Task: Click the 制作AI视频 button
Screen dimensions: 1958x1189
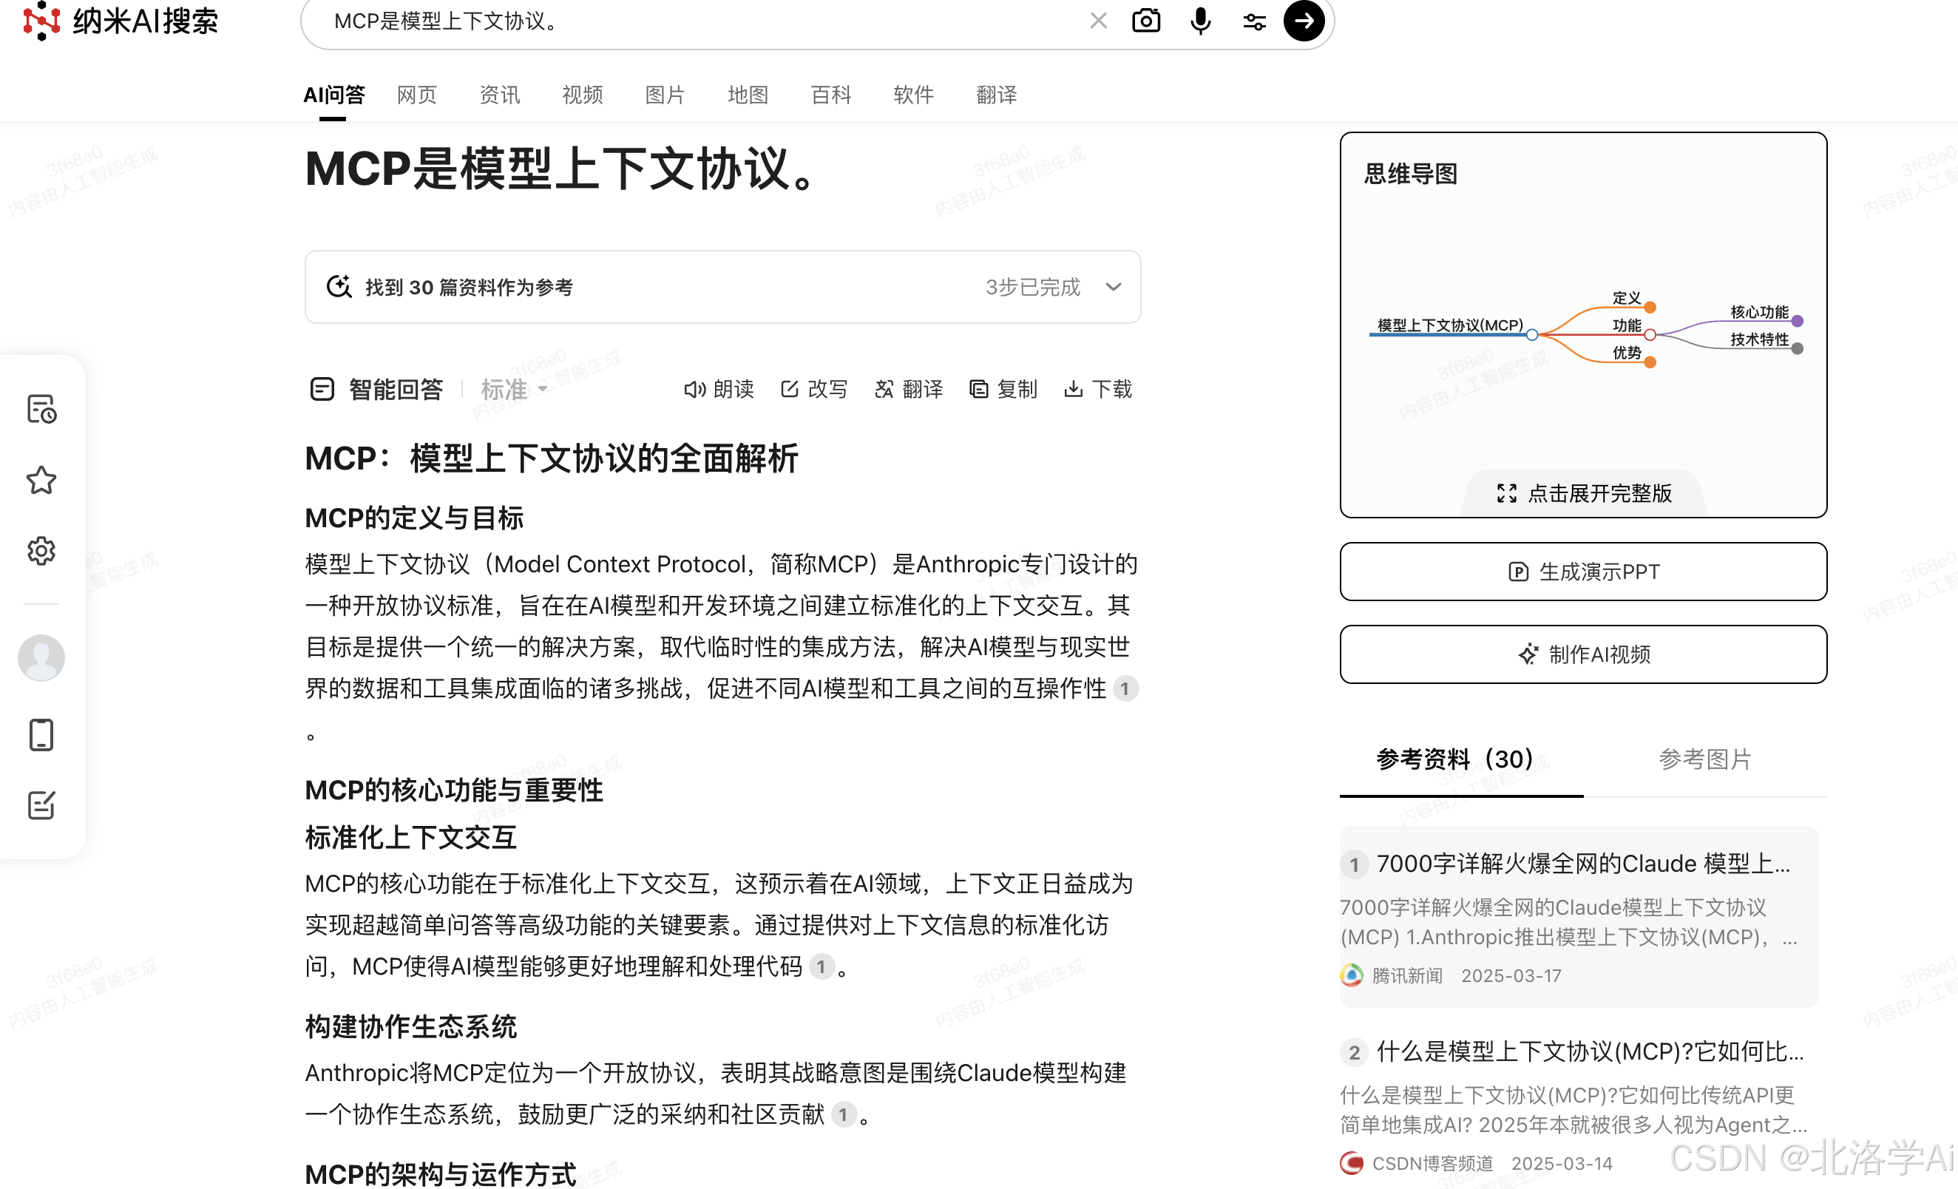Action: pyautogui.click(x=1583, y=654)
